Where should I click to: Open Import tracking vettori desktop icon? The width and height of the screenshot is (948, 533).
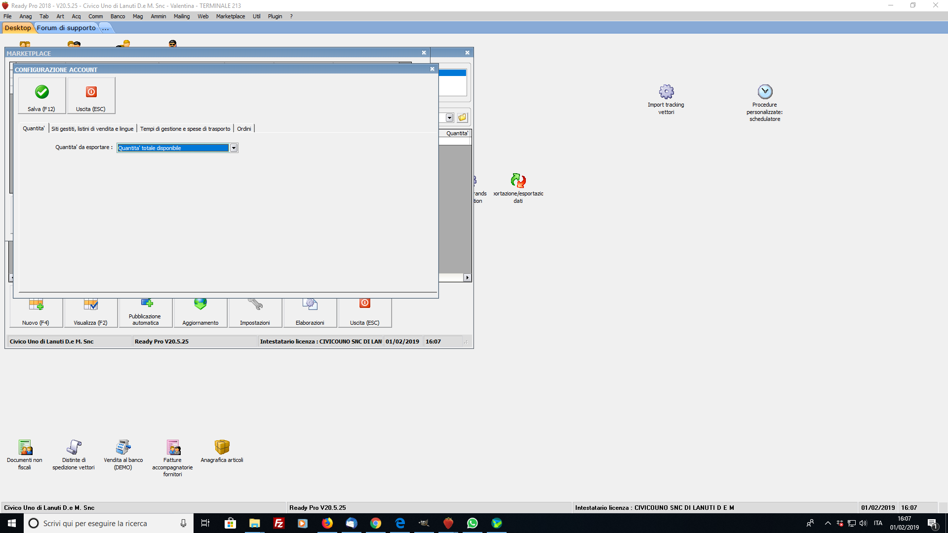(666, 92)
